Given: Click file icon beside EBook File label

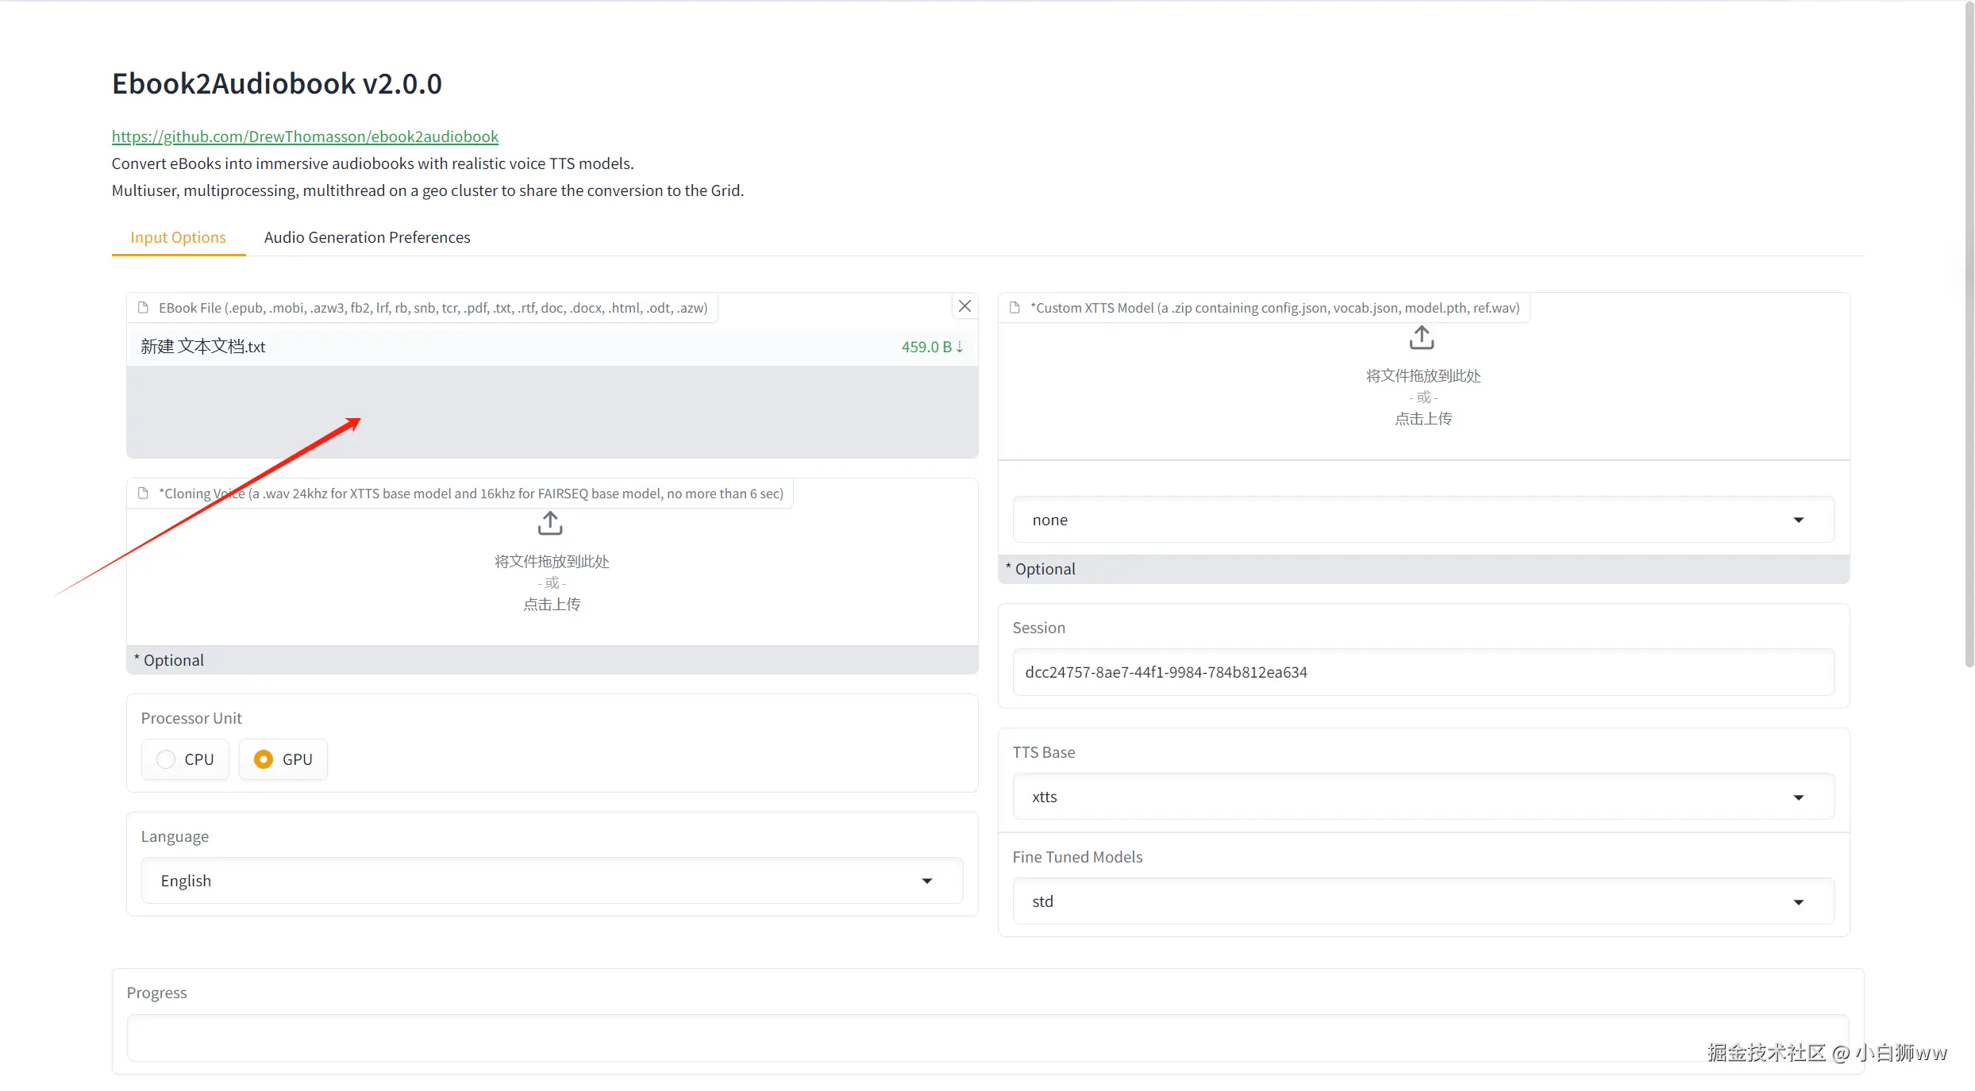Looking at the screenshot, I should [144, 308].
